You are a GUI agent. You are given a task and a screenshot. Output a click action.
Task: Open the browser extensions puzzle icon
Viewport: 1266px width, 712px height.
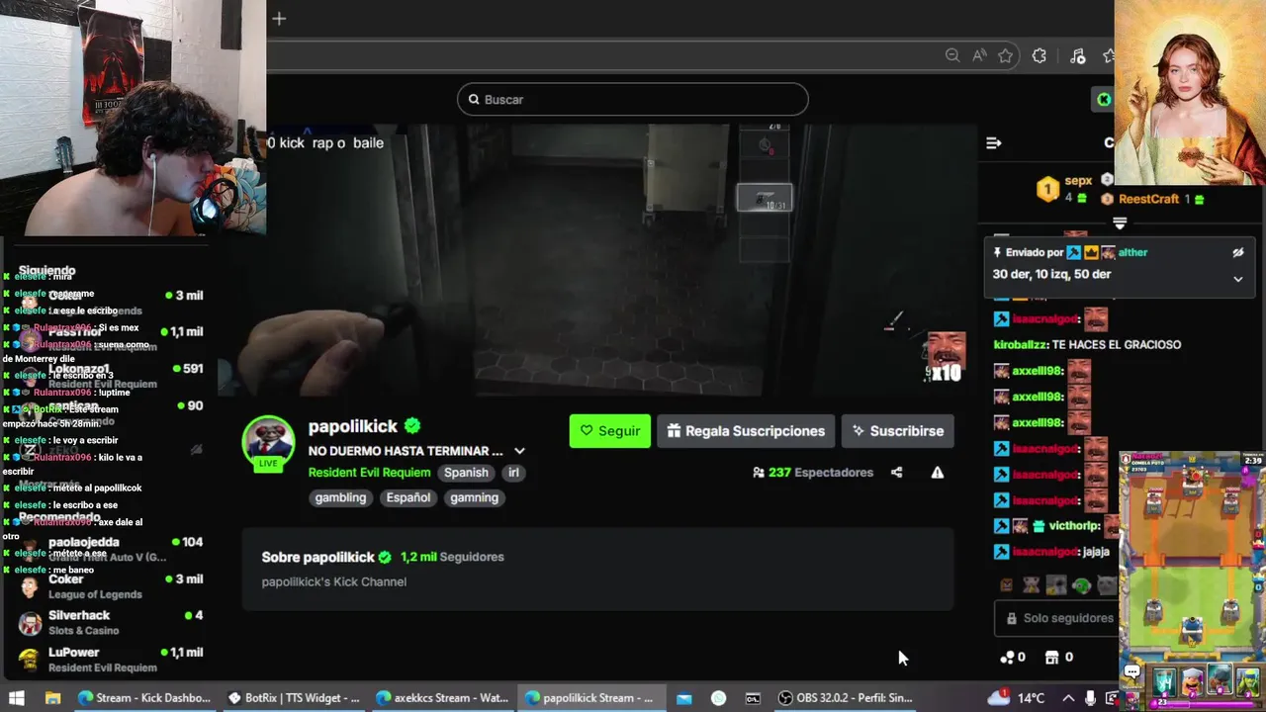point(1040,55)
